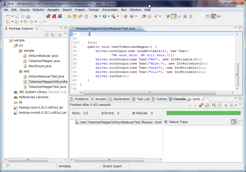Open the Refactor menu
The width and height of the screenshot is (246, 172).
(38, 10)
